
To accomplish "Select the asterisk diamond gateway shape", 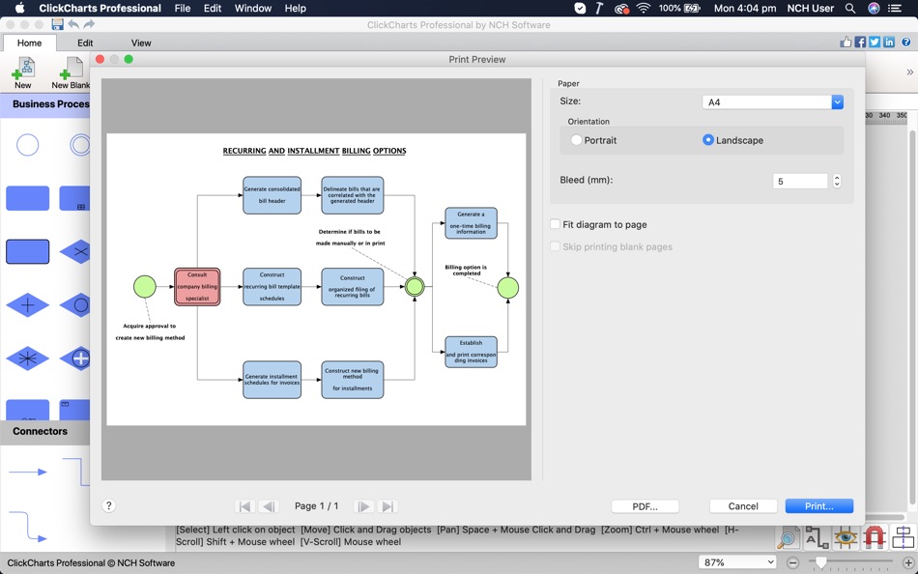I will 27,359.
